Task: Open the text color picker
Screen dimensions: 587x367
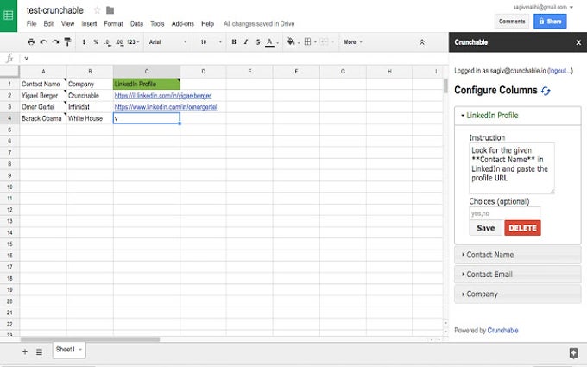Action: coord(270,42)
